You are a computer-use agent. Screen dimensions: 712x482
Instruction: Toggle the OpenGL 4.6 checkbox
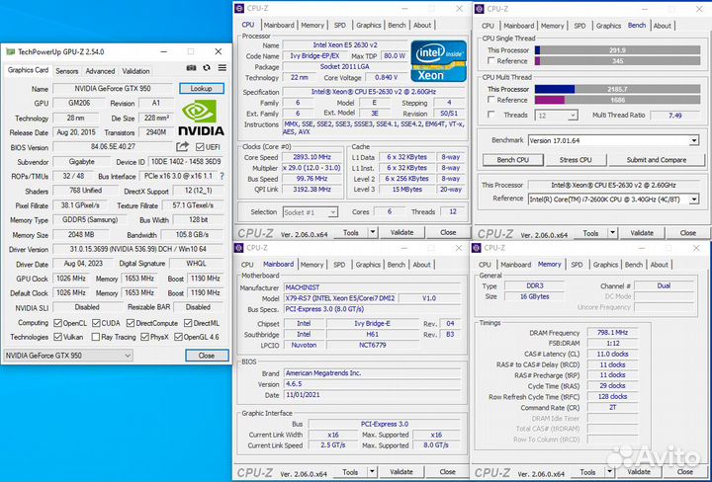[x=178, y=337]
